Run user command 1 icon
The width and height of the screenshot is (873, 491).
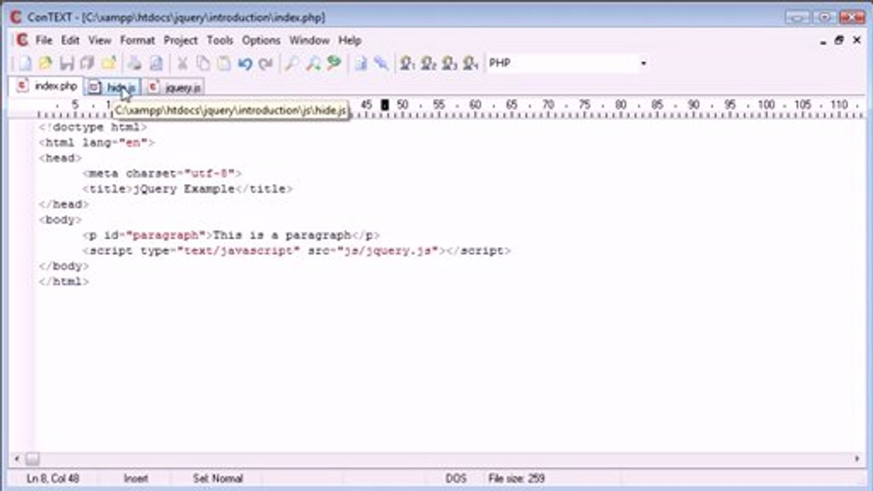point(408,63)
